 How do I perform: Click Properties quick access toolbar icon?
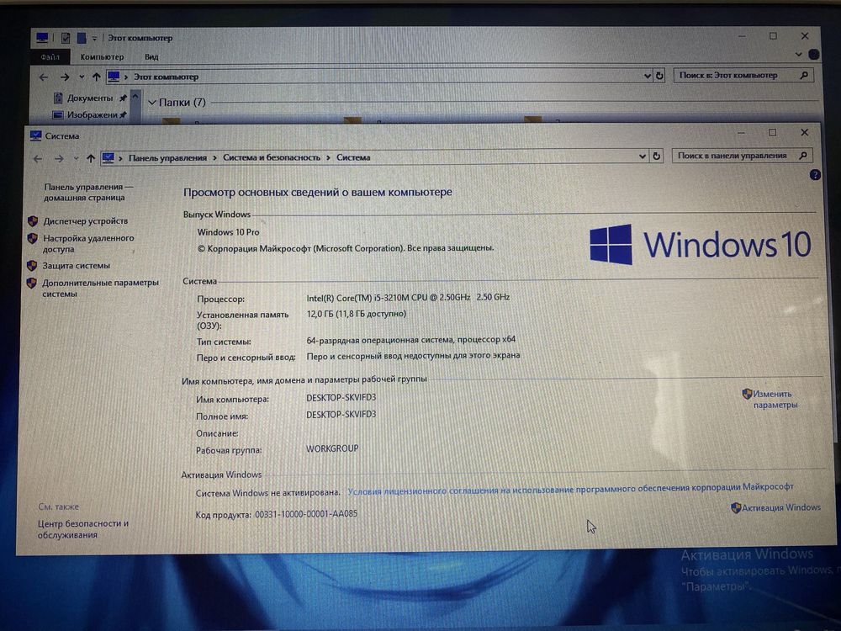(x=66, y=38)
